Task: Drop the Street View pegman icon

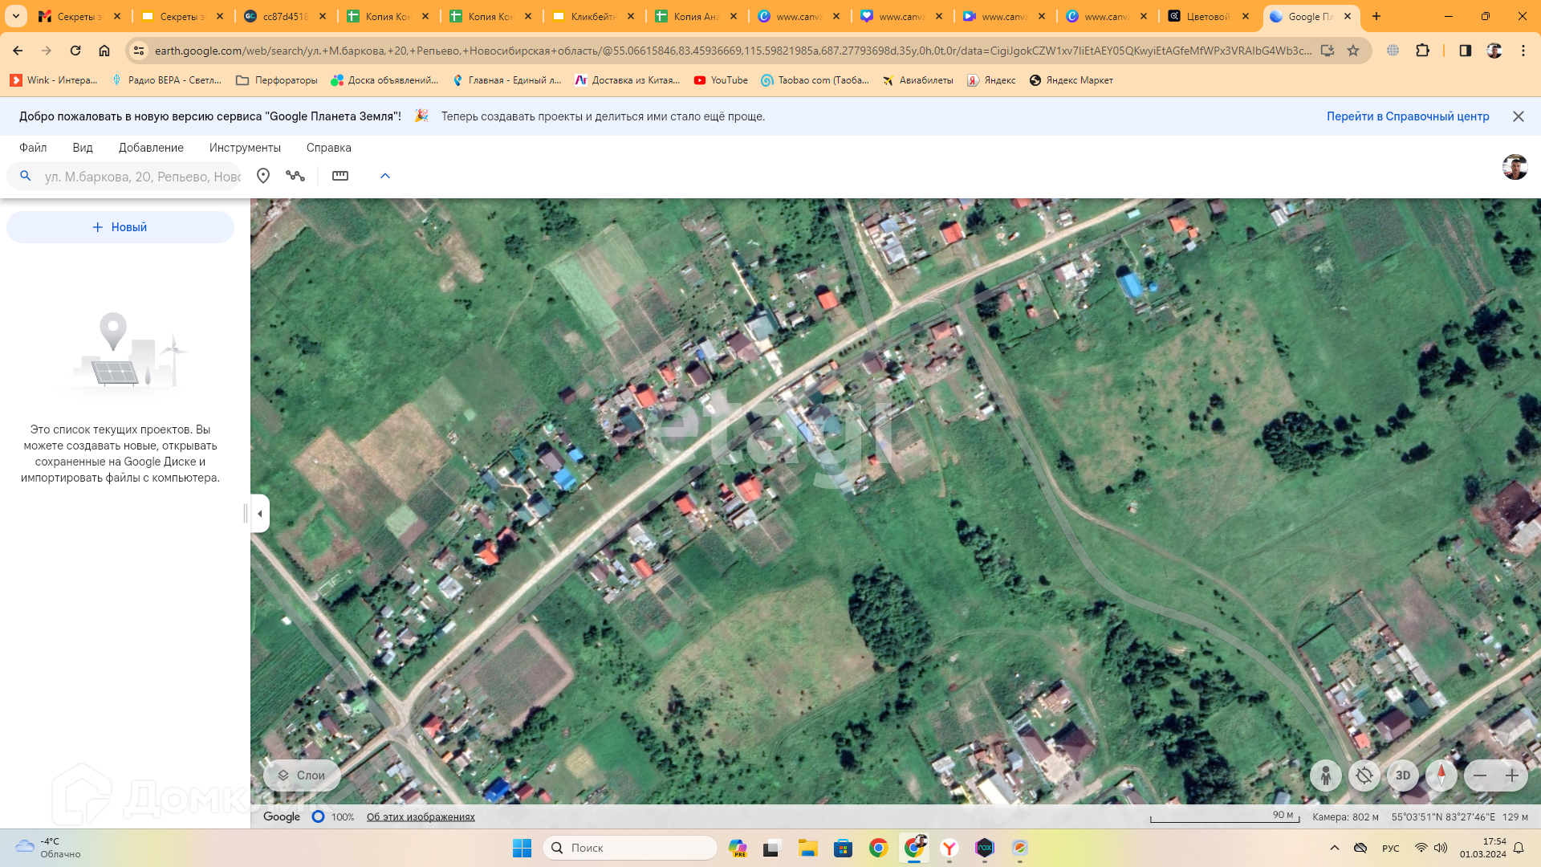Action: (1325, 775)
